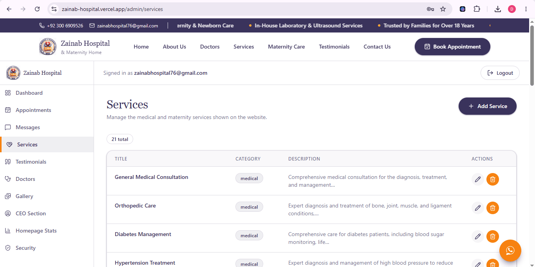Open the browser extensions menu

pos(477,9)
